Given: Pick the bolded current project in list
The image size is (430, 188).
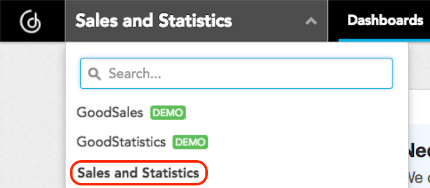Looking at the screenshot, I should [x=138, y=173].
